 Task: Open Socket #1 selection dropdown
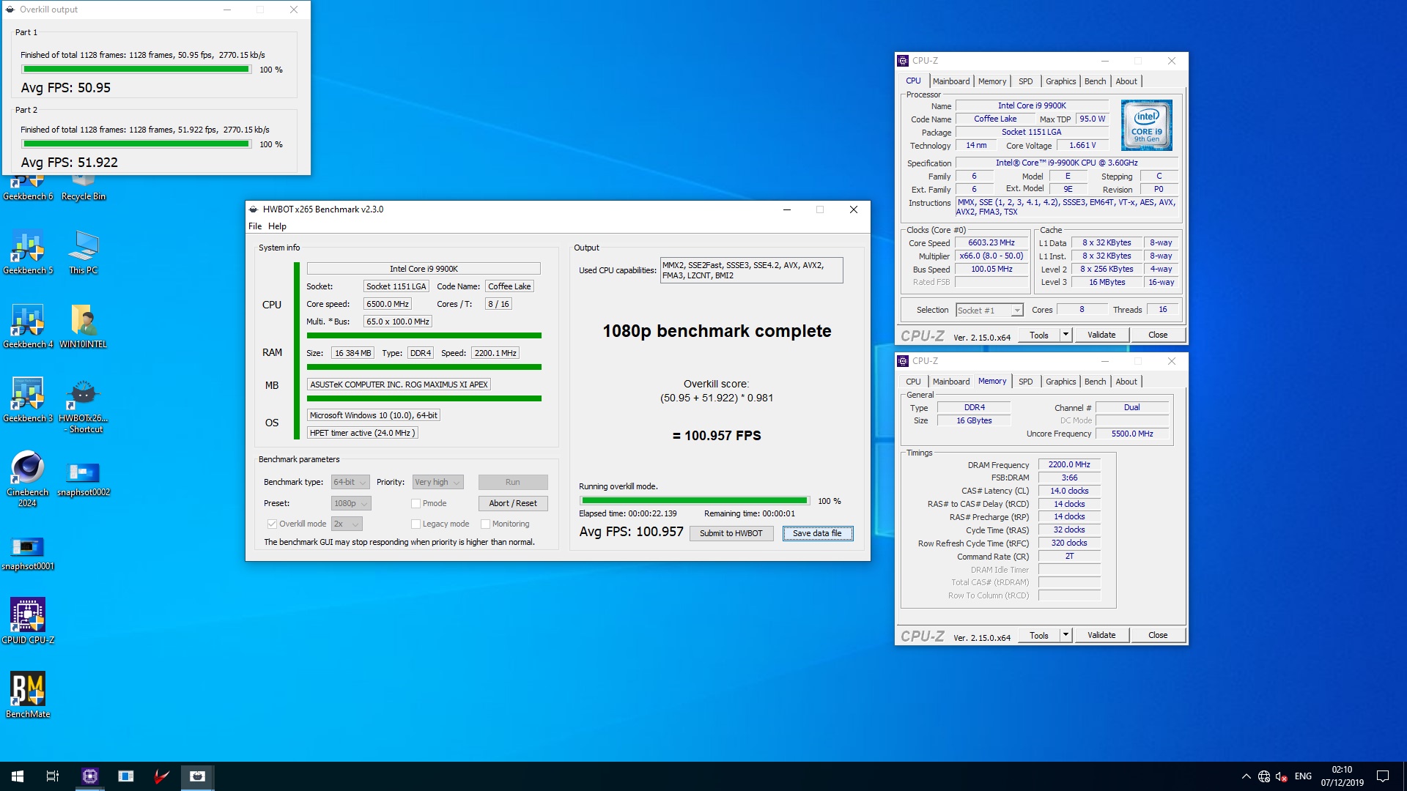coord(989,311)
